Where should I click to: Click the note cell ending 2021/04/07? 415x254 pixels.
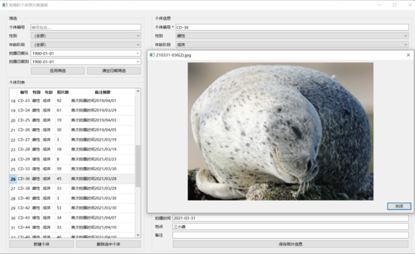pyautogui.click(x=102, y=218)
